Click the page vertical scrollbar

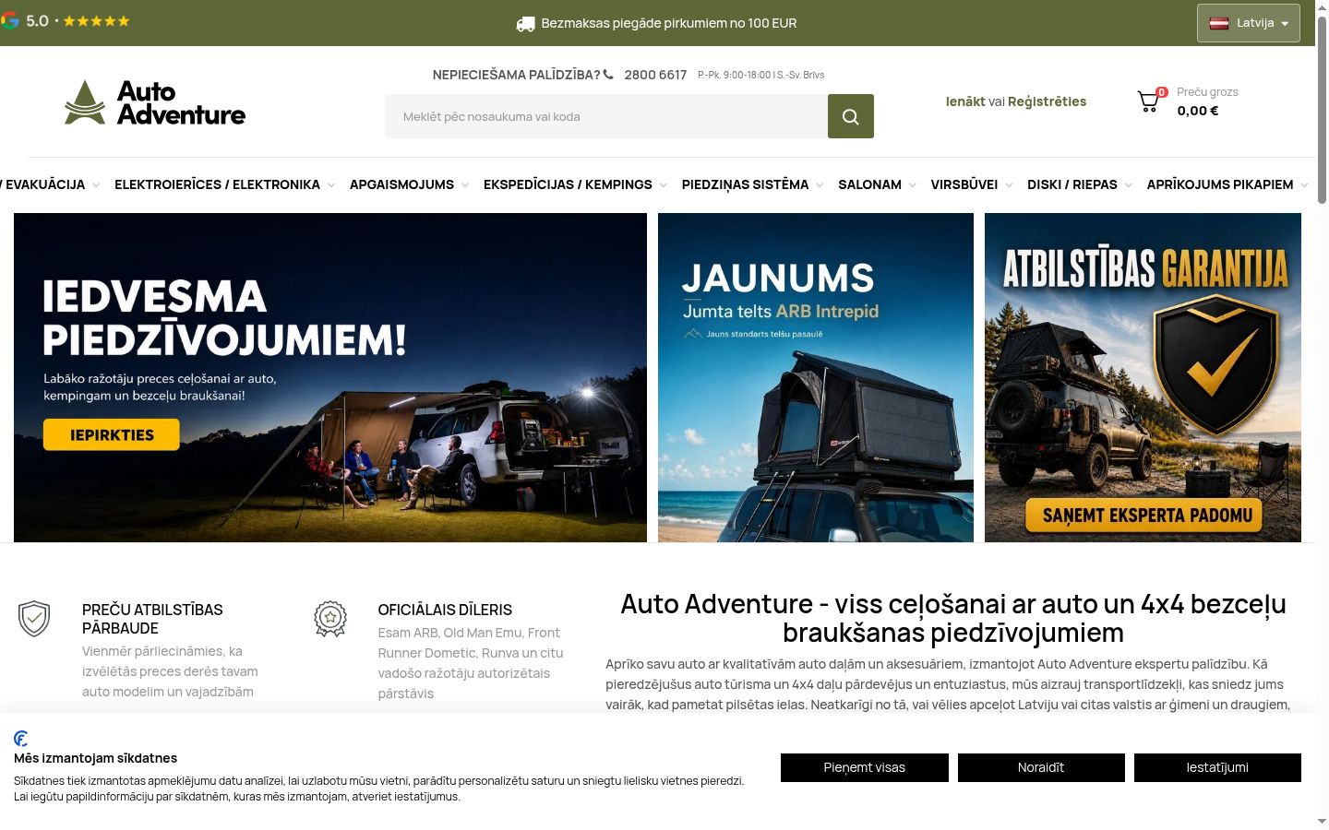(1322, 111)
